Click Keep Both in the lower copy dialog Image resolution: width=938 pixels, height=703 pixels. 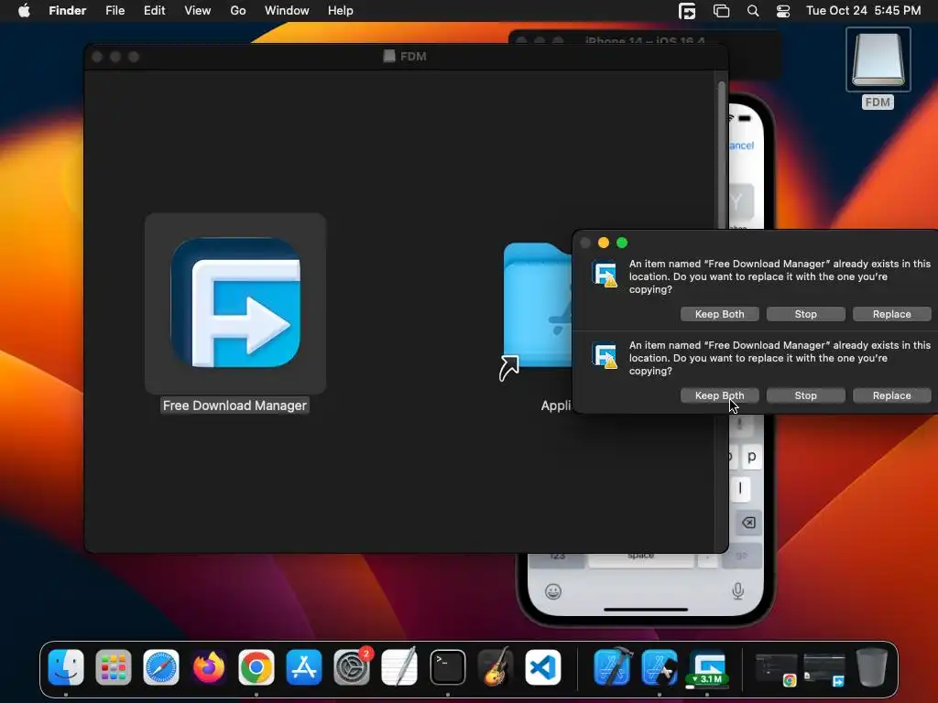tap(720, 395)
